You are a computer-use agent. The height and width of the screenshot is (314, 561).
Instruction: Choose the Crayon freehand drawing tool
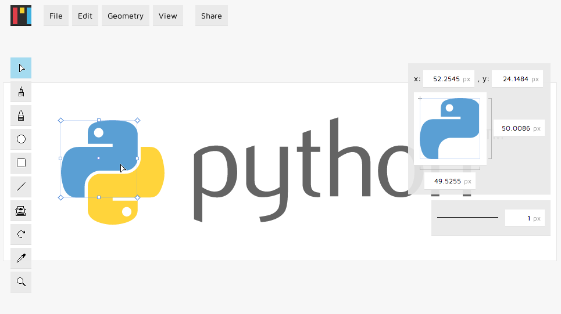21,116
